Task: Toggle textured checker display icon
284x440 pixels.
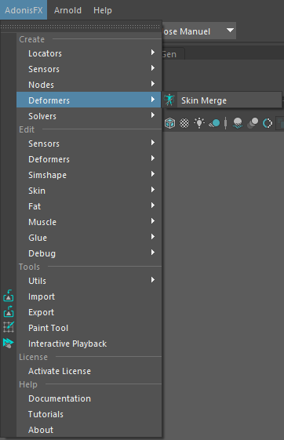Action: [184, 123]
